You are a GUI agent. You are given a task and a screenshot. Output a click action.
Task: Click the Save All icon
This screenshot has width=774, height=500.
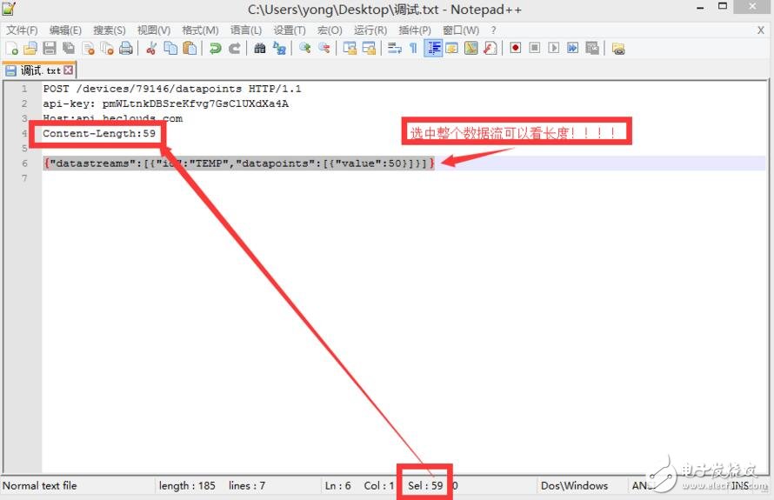coord(69,49)
